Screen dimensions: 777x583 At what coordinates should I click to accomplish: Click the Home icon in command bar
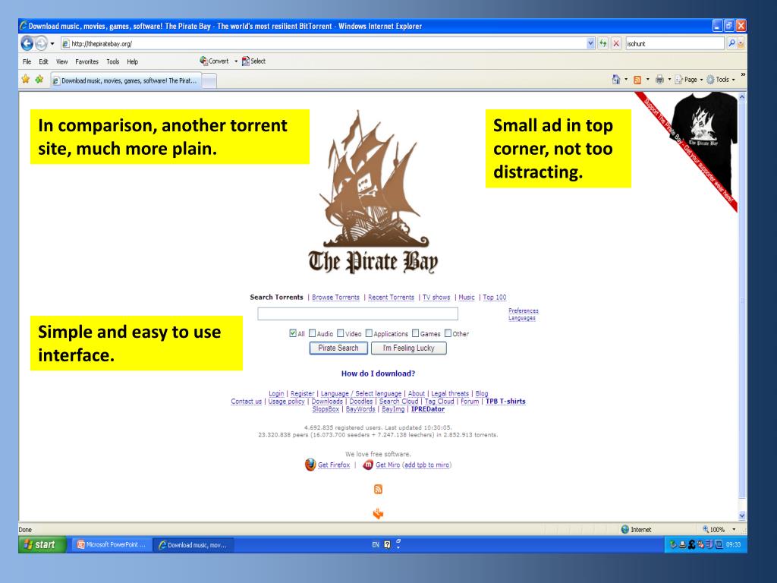click(616, 79)
